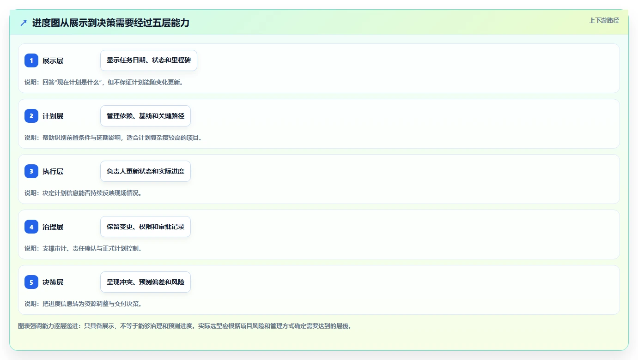Click the arrow icon beside the title
638x360 pixels.
tap(24, 23)
